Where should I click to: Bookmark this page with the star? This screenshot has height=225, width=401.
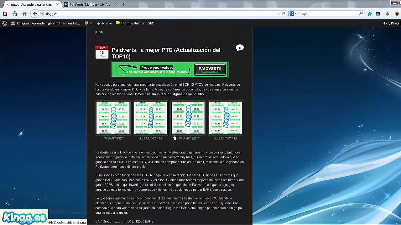pyautogui.click(x=370, y=14)
